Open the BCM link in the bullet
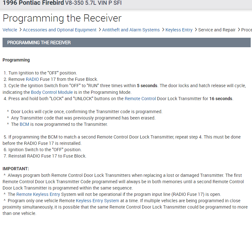Viewport: 252px width, 245px height. point(24,124)
